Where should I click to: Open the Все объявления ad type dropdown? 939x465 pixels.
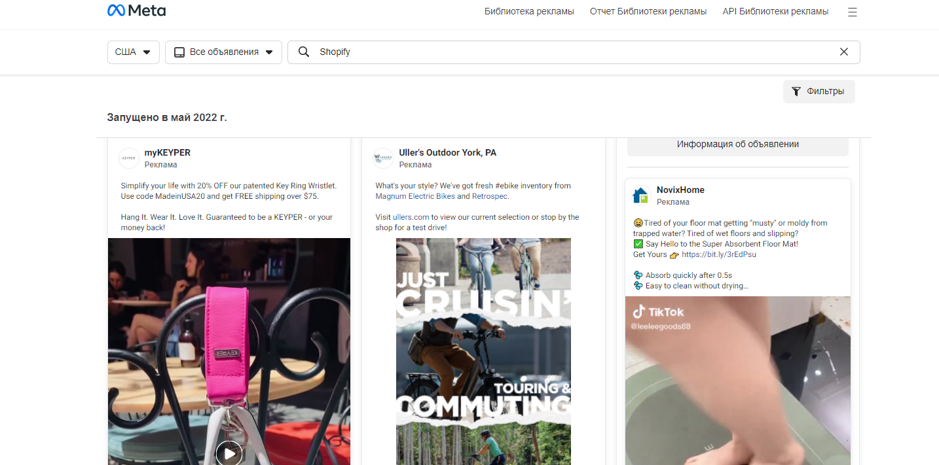click(223, 52)
